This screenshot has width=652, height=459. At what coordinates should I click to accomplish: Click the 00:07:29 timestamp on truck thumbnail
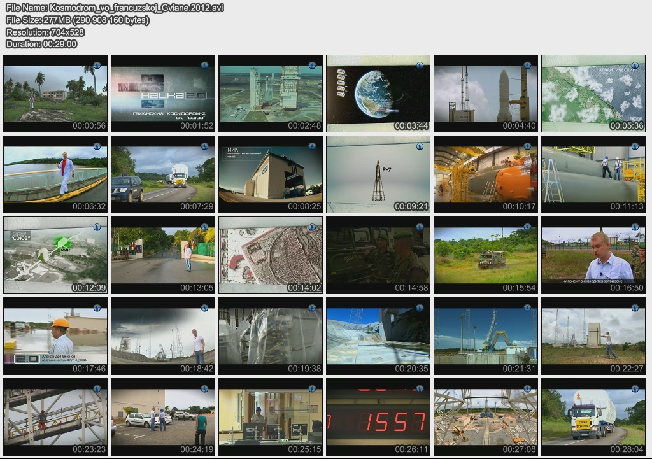[x=197, y=207]
